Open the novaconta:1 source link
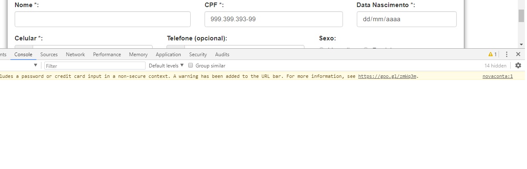Image resolution: width=527 pixels, height=169 pixels. 498,76
